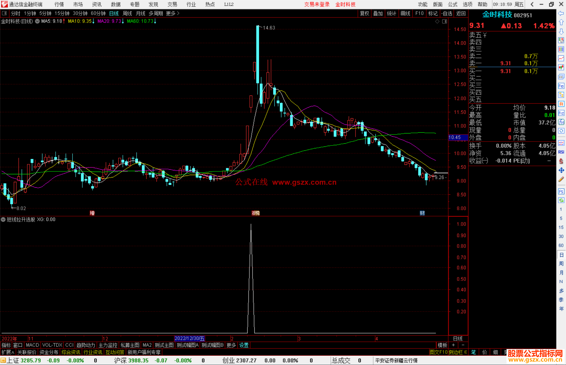Open the F5 sidebar icon
The width and height of the screenshot is (566, 365).
pyautogui.click(x=561, y=192)
